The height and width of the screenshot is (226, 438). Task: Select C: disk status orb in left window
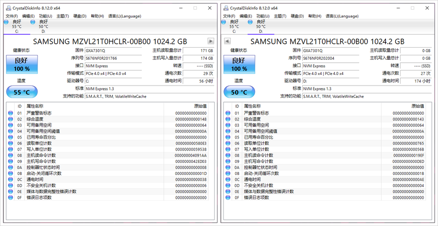[7, 22]
